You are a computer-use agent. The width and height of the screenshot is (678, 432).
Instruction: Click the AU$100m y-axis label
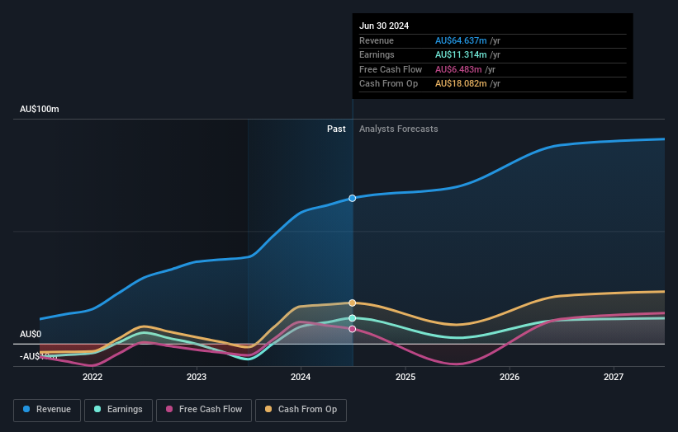pyautogui.click(x=40, y=109)
